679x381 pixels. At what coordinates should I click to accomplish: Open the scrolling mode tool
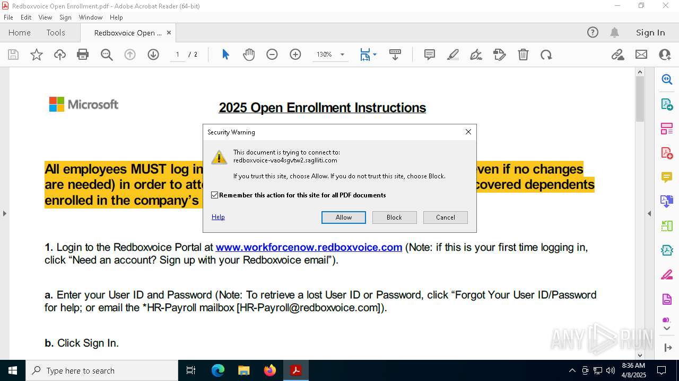[x=395, y=55]
